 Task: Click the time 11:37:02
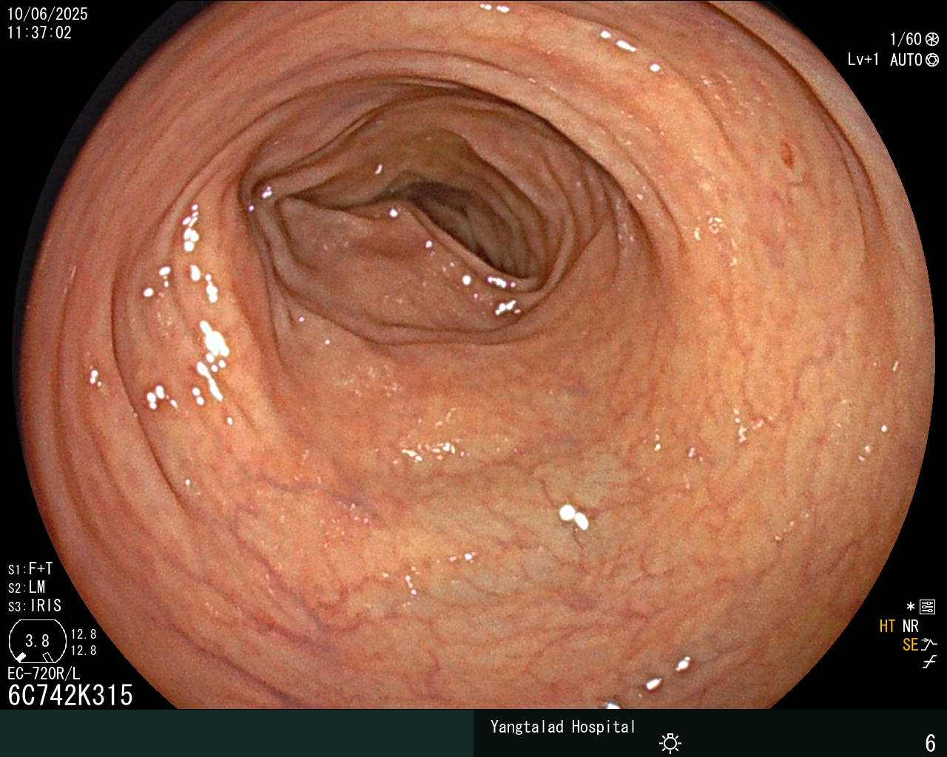(40, 33)
